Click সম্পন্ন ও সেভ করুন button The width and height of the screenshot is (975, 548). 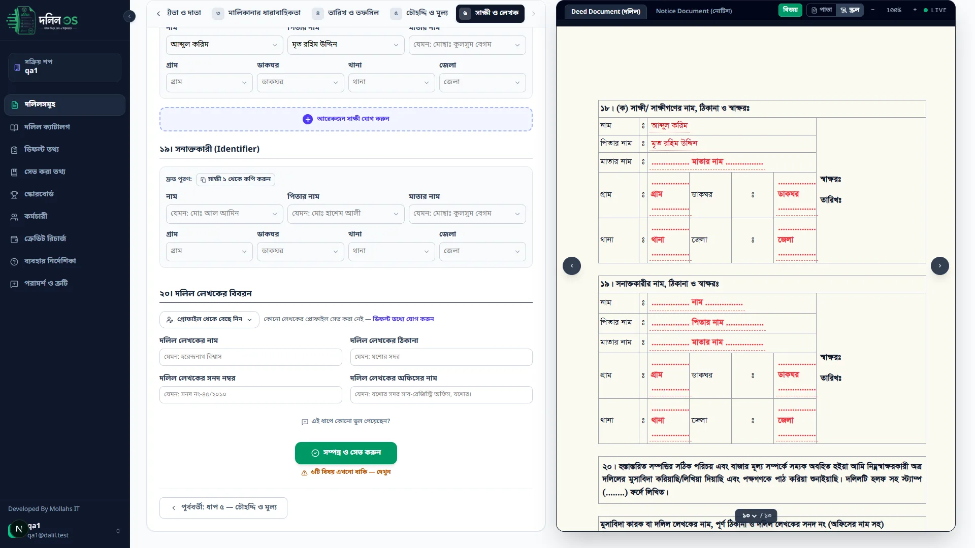(346, 453)
